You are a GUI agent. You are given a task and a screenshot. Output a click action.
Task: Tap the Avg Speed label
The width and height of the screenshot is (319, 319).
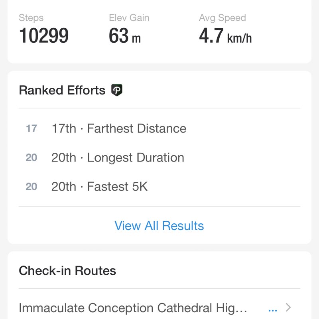pos(223,18)
